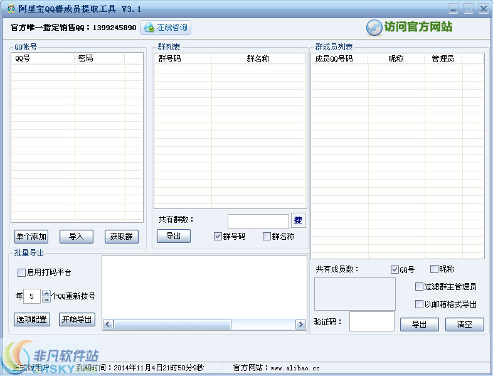
Task: Close the application window
Action: [x=483, y=9]
